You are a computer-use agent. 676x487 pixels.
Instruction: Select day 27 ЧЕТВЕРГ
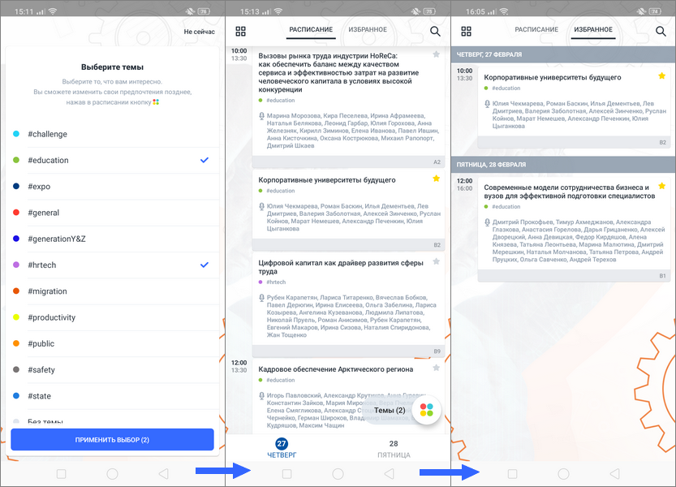point(282,448)
